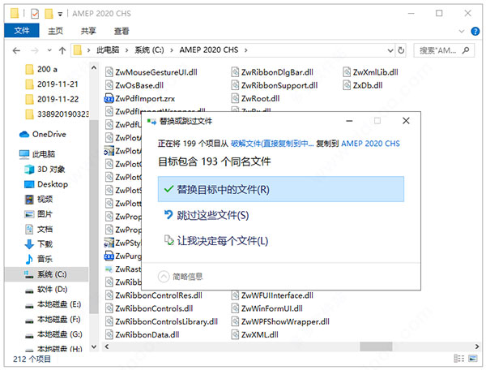The height and width of the screenshot is (370, 486).
Task: Open the 文件 file menu tab
Action: pos(20,32)
